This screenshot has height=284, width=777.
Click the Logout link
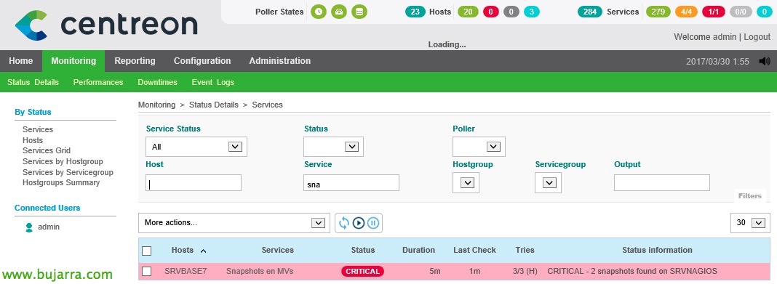pyautogui.click(x=757, y=36)
